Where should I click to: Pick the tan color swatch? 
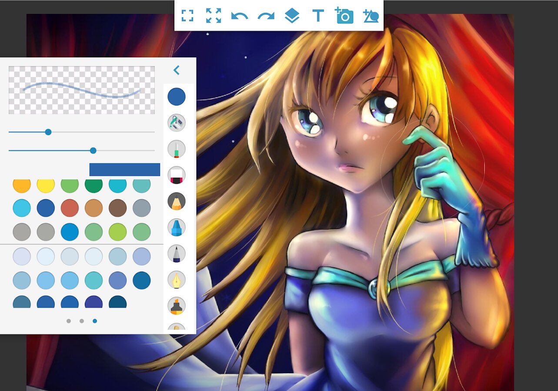coord(94,208)
